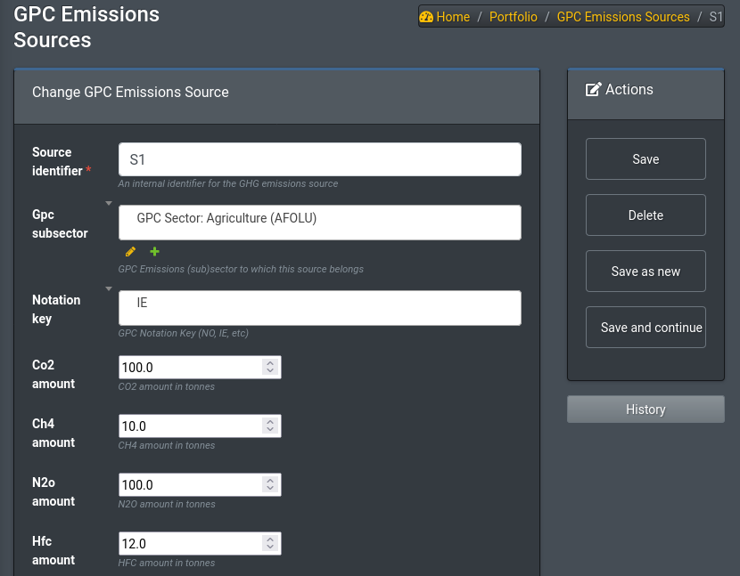
Task: Decrement Hfc amount using the stepper
Action: point(269,548)
